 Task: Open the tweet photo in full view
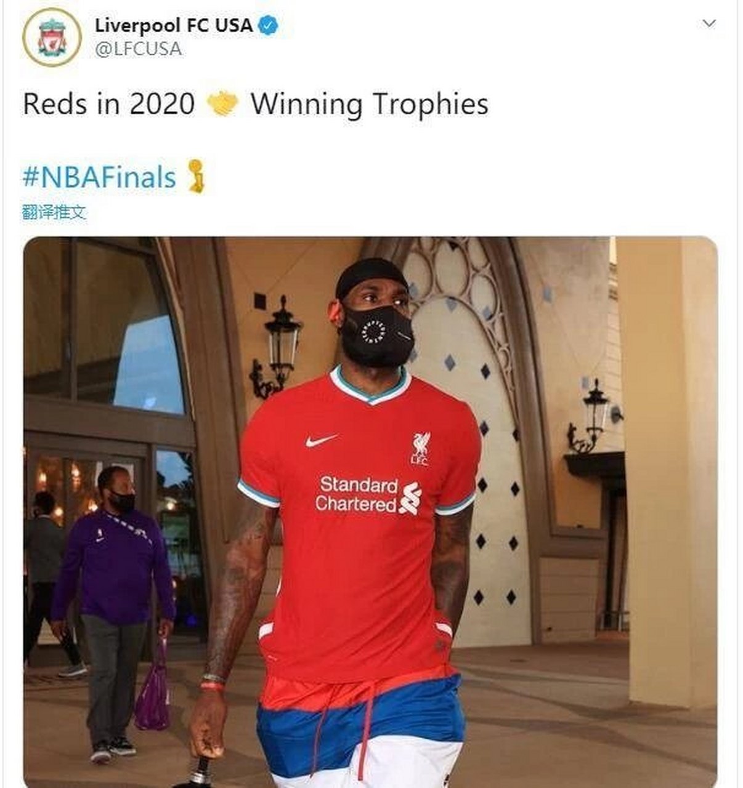point(370,512)
